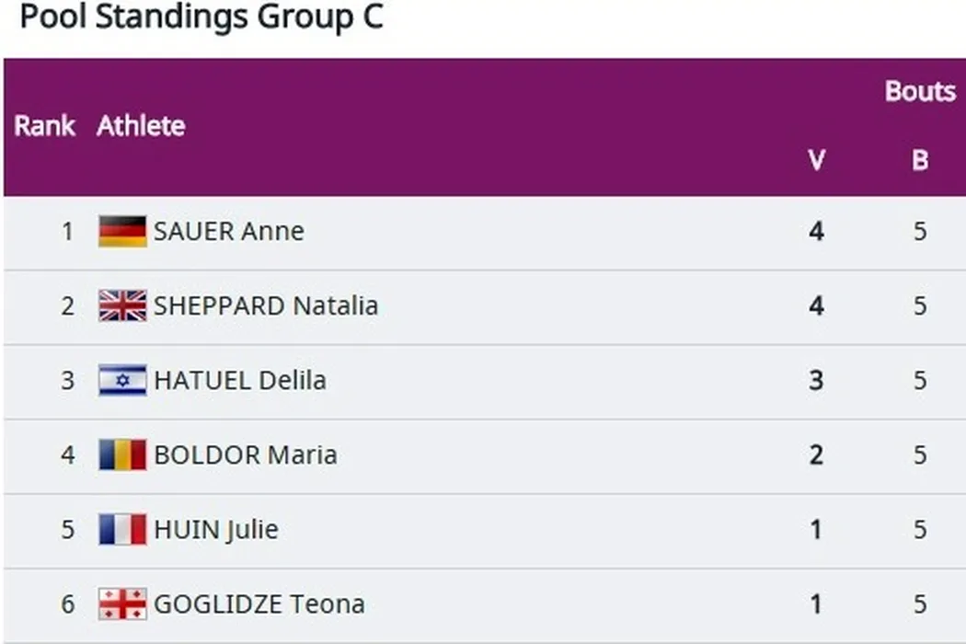Select HATUEL Delila's name
966x644 pixels.
(x=239, y=380)
